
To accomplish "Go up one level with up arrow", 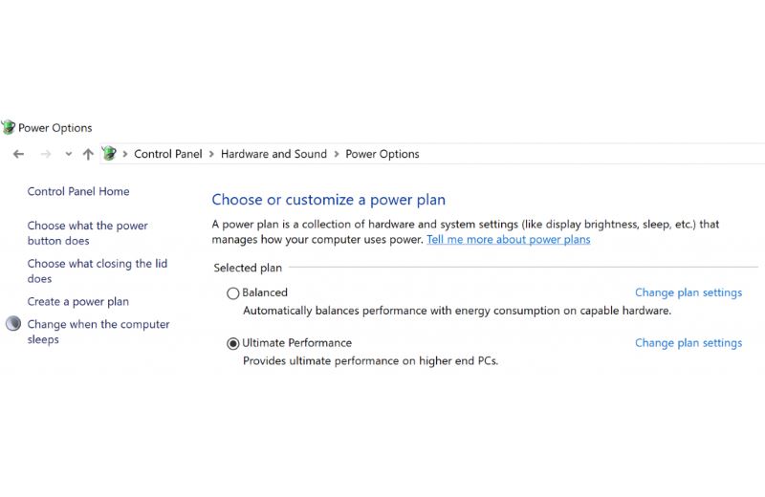I will tap(88, 154).
